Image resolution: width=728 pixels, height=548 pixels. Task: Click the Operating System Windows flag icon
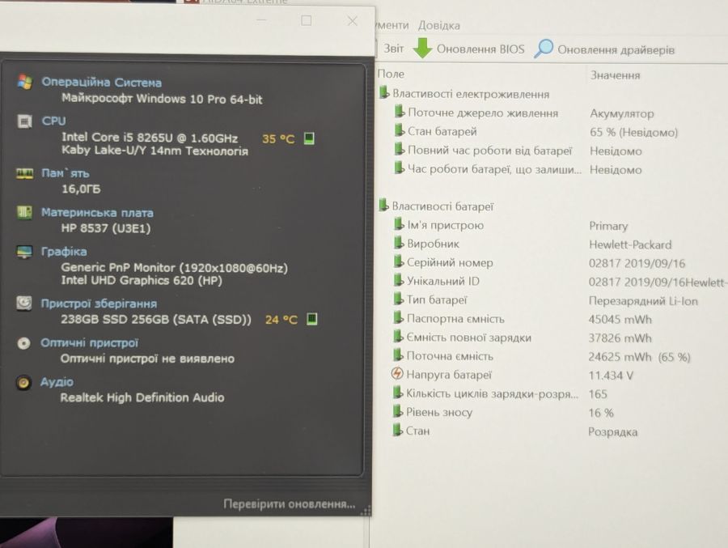[x=24, y=83]
